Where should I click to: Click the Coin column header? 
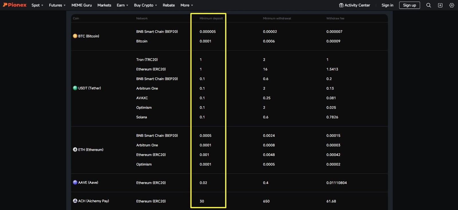coord(76,18)
